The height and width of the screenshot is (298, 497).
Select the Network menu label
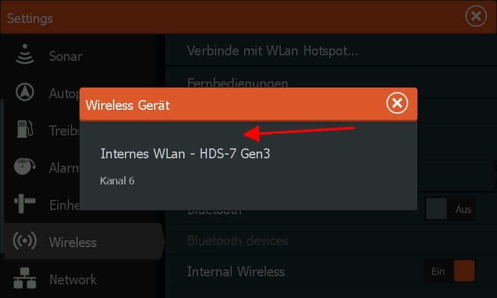73,279
